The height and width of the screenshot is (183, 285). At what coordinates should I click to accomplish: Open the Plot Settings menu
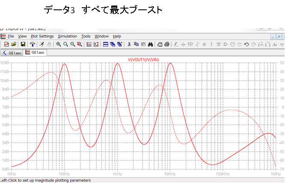tap(42, 36)
